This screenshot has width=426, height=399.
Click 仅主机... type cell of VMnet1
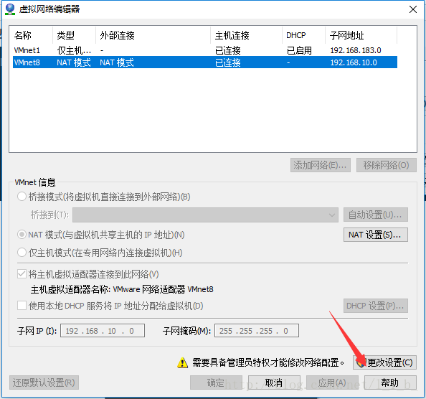point(74,50)
